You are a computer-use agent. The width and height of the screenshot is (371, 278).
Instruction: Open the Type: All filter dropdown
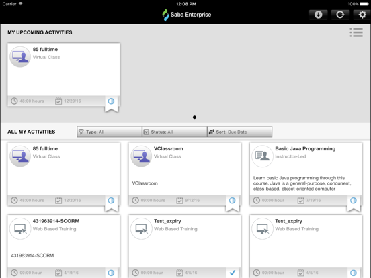[110, 132]
